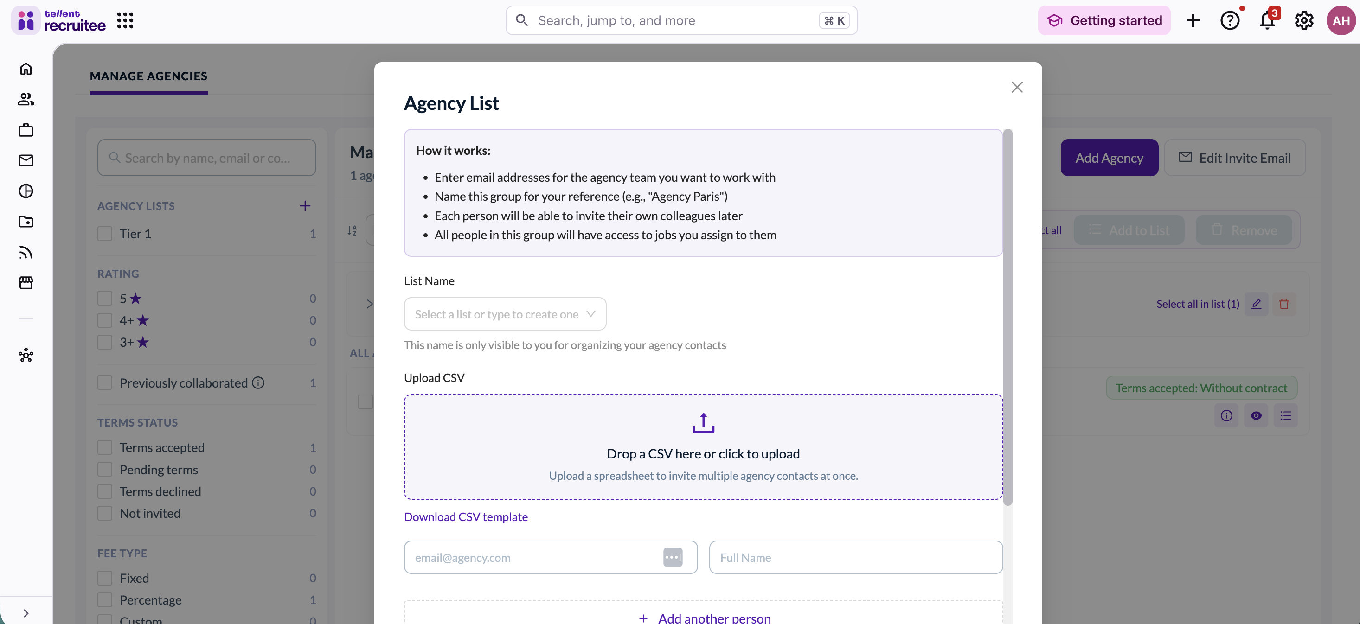Click the agency row list icon
This screenshot has width=1360, height=624.
coord(1286,416)
